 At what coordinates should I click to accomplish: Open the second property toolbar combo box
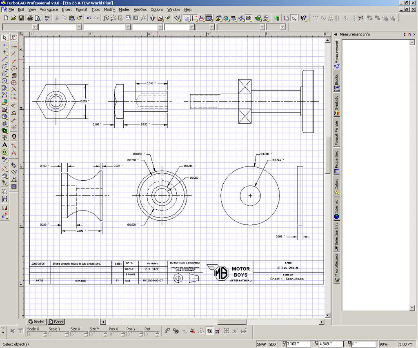coord(79,27)
